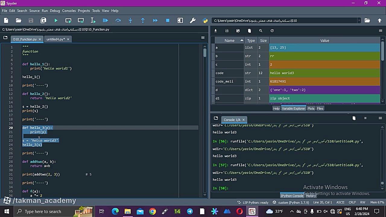Open the Consoles menu

[x=69, y=11]
